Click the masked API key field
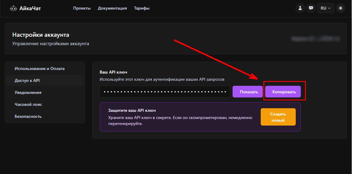The height and width of the screenshot is (174, 352). [165, 92]
